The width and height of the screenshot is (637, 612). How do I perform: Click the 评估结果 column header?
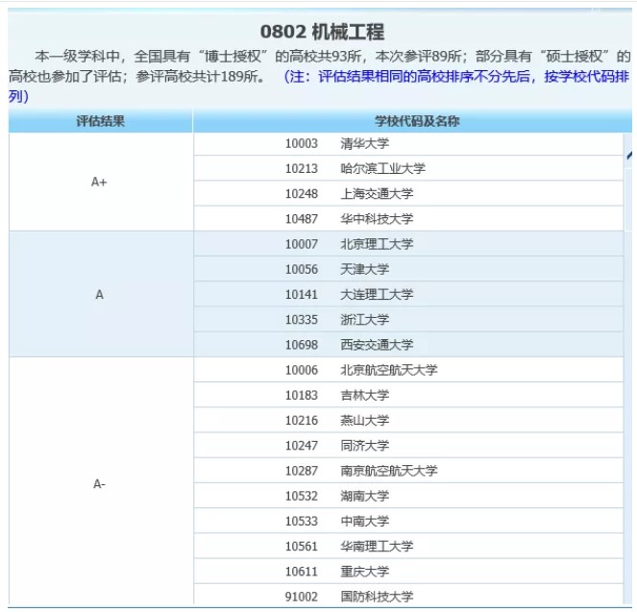click(100, 121)
